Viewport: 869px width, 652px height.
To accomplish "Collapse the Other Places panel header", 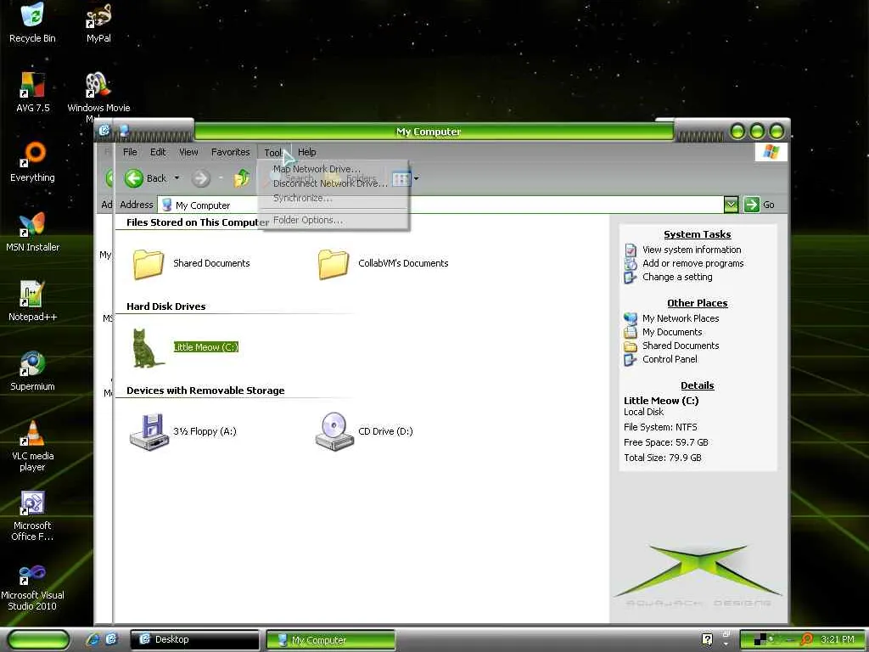I will [698, 303].
